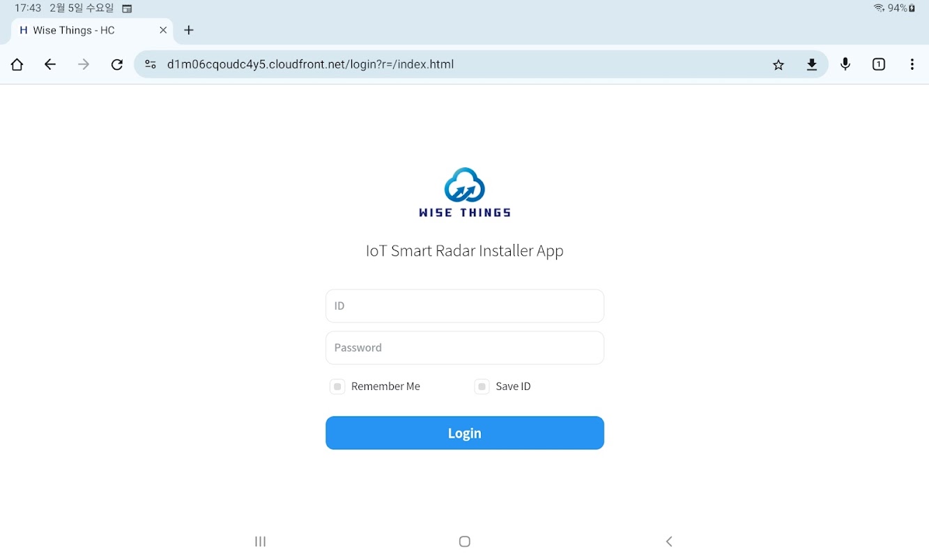Image resolution: width=929 pixels, height=558 pixels.
Task: Click the Wise Things cloud logo
Action: [465, 193]
